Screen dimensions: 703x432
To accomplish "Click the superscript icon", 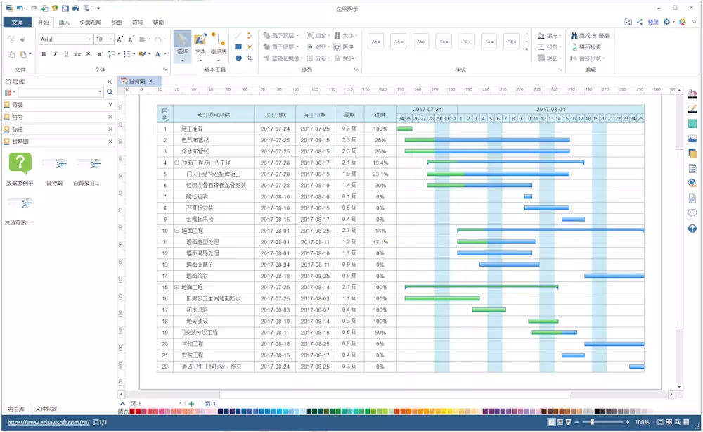I will tap(100, 54).
